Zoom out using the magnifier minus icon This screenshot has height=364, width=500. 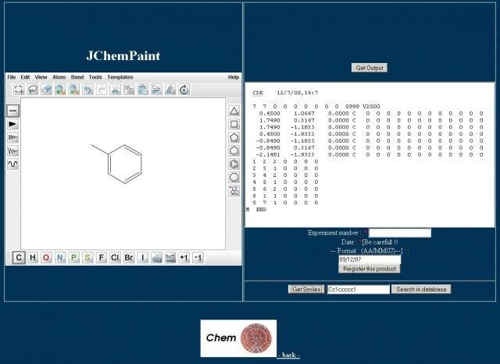tap(74, 90)
